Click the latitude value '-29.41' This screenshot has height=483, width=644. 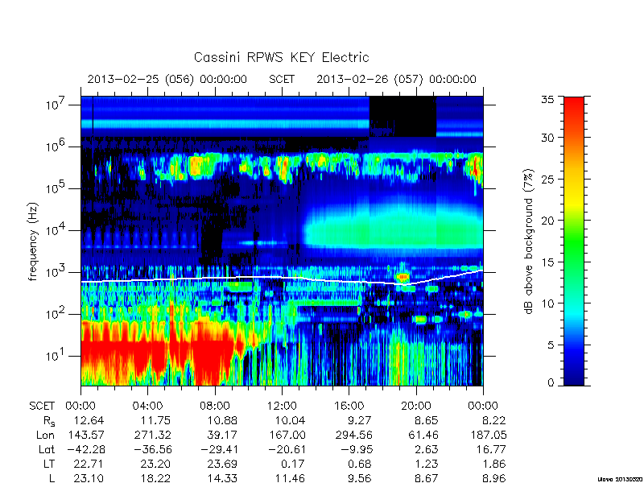[x=220, y=450]
